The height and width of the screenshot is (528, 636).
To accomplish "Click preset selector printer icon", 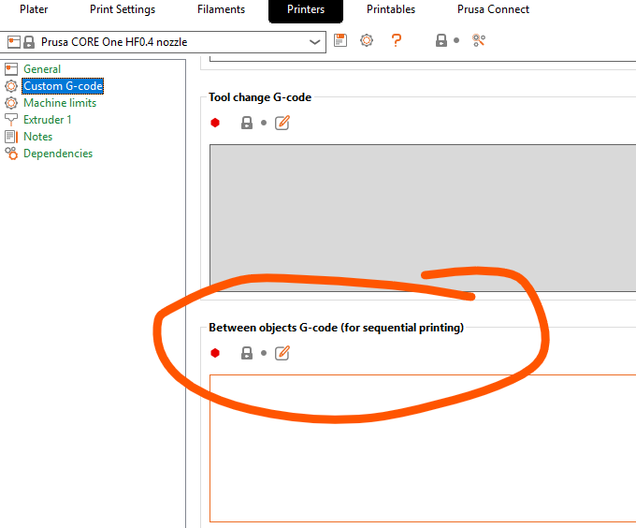I will [x=14, y=42].
